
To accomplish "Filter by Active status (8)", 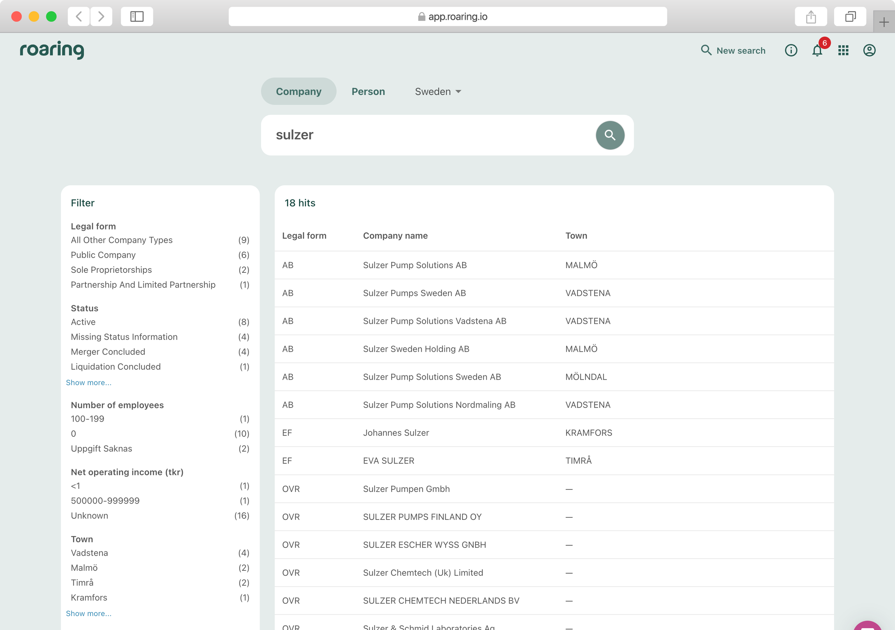I will 160,322.
